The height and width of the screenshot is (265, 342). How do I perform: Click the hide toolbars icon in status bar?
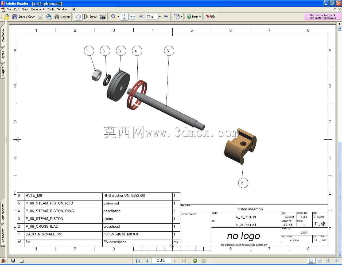[x=22, y=261]
